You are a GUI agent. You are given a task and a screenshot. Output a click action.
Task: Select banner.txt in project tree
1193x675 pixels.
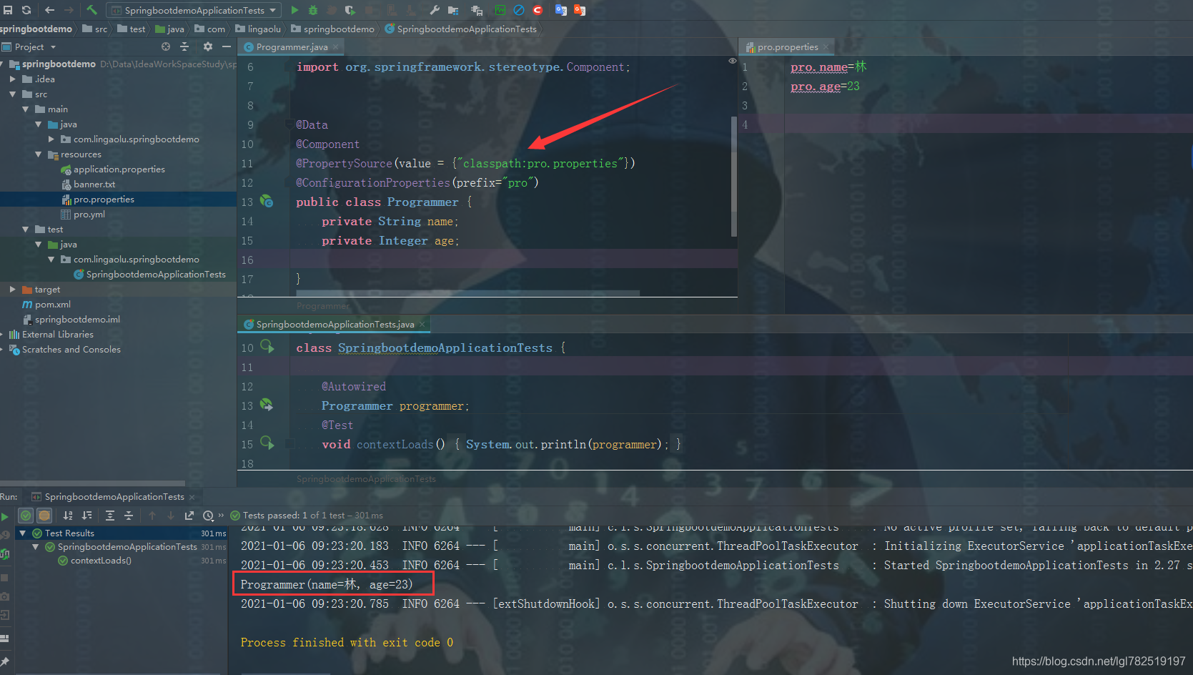tap(94, 184)
